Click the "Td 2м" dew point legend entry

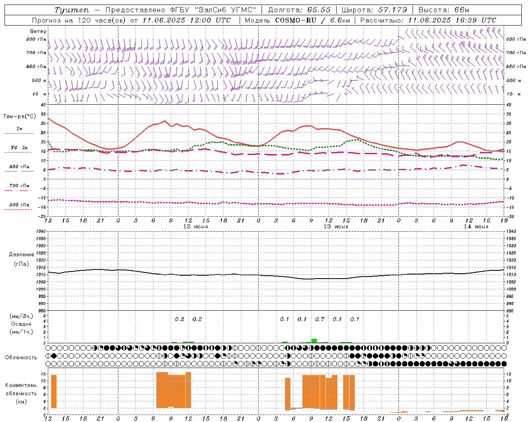coord(19,150)
